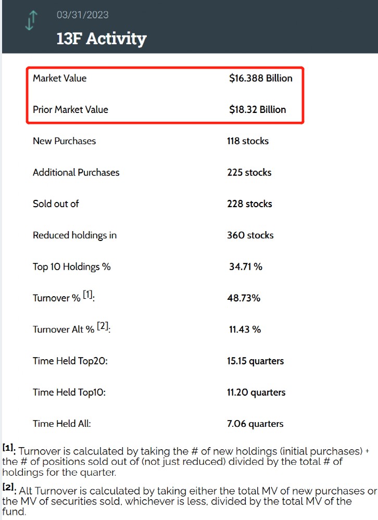
Task: Select the 11.43 % turnover alt value
Action: (x=245, y=329)
